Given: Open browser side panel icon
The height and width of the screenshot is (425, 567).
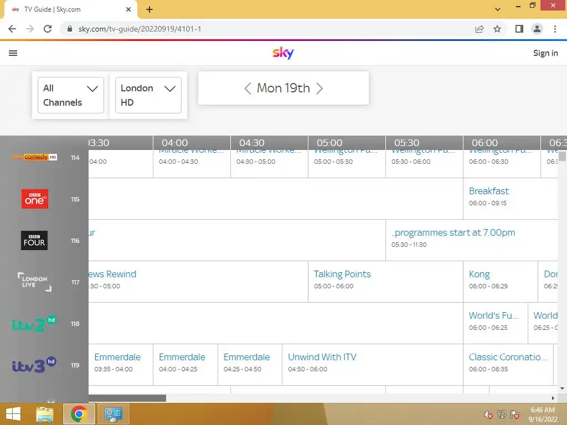Looking at the screenshot, I should (x=519, y=29).
